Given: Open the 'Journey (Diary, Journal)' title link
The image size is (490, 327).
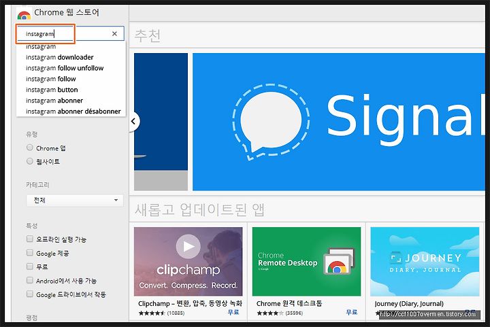Looking at the screenshot, I should [x=409, y=304].
